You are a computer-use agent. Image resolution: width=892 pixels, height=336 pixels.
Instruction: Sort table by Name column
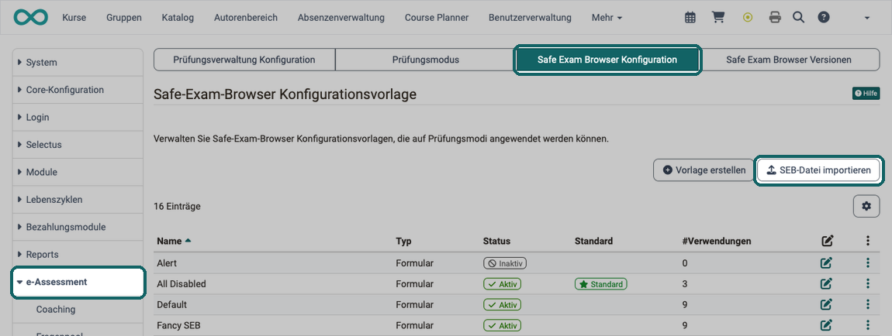click(x=174, y=241)
